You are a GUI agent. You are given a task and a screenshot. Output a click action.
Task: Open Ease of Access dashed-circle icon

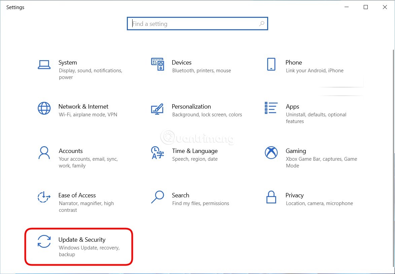tap(44, 197)
